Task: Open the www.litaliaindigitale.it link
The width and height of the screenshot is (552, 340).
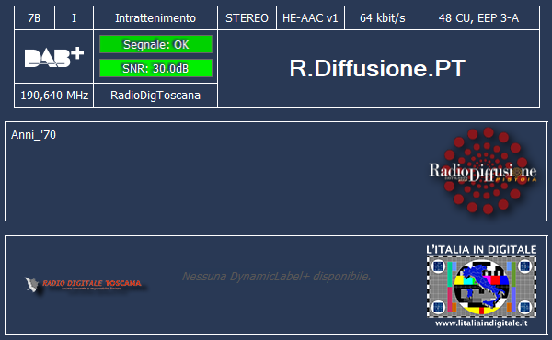Action: point(481,323)
